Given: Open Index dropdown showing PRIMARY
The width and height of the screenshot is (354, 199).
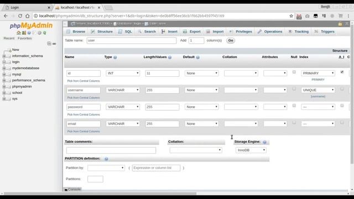Looking at the screenshot, I should 318,74.
